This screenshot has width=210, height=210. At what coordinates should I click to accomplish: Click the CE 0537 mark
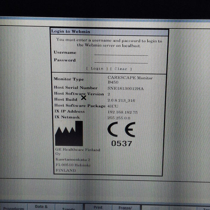121,134
